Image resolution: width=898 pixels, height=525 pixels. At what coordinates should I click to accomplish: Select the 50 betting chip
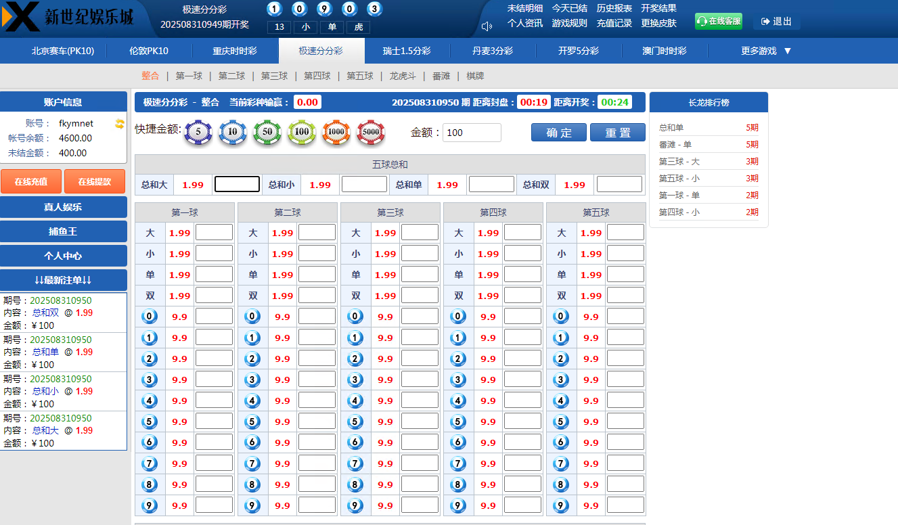(267, 133)
